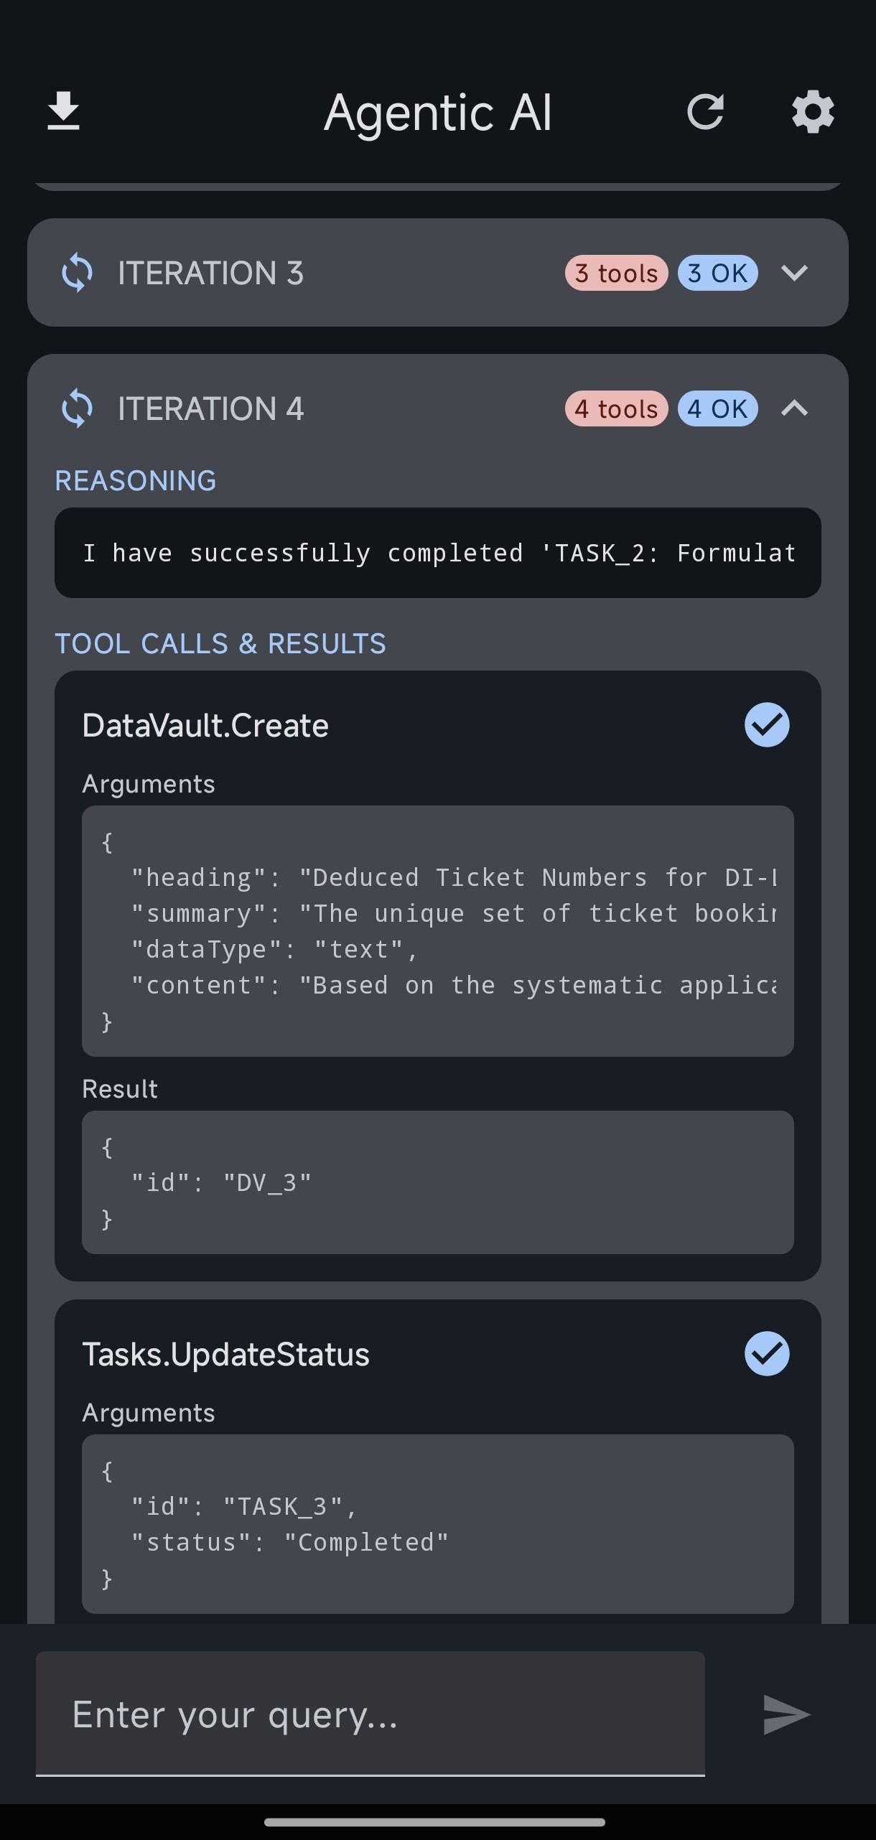Click the Iteration 3 sync icon
The height and width of the screenshot is (1840, 876).
point(77,273)
